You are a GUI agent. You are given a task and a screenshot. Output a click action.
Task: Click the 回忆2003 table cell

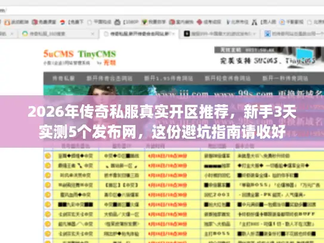click(x=217, y=195)
